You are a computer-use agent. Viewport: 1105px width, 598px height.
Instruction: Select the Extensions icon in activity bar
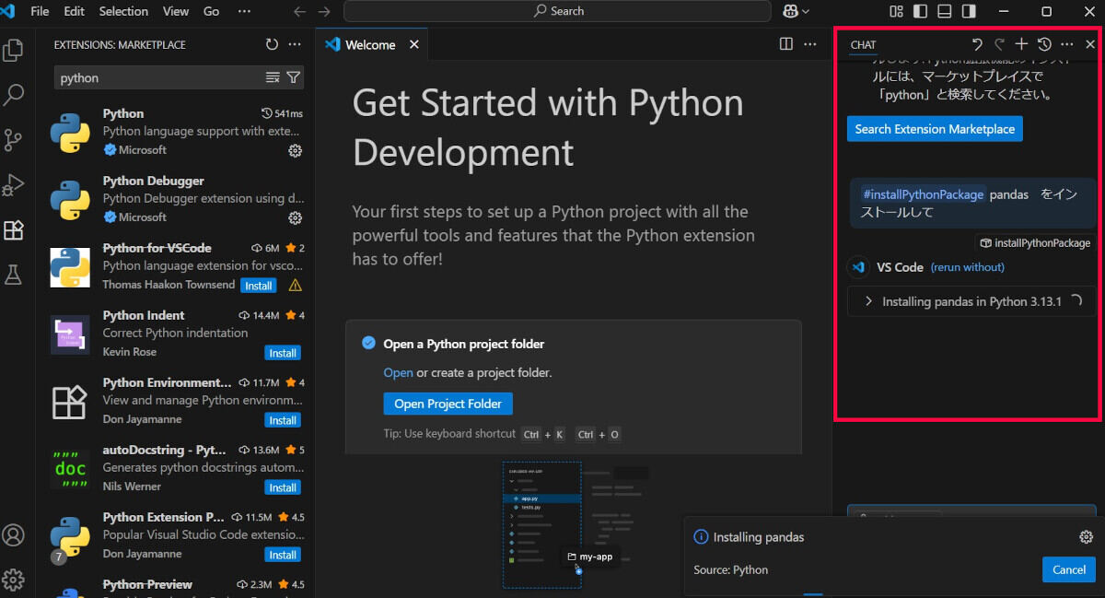[14, 229]
